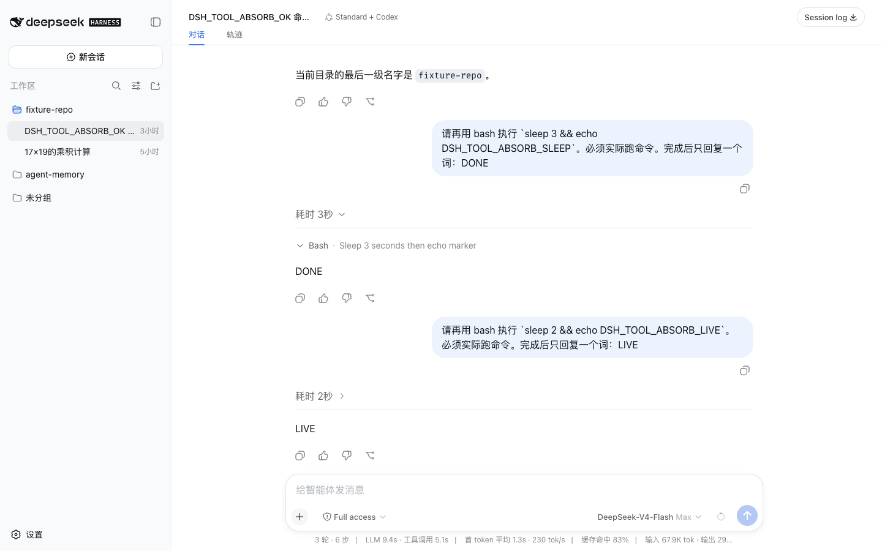Copy the sleep 3 user prompt
Image resolution: width=882 pixels, height=551 pixels.
tap(745, 189)
